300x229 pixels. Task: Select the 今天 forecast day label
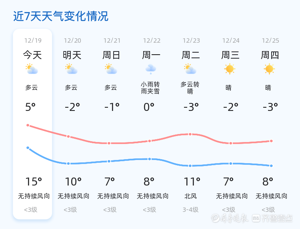32,55
